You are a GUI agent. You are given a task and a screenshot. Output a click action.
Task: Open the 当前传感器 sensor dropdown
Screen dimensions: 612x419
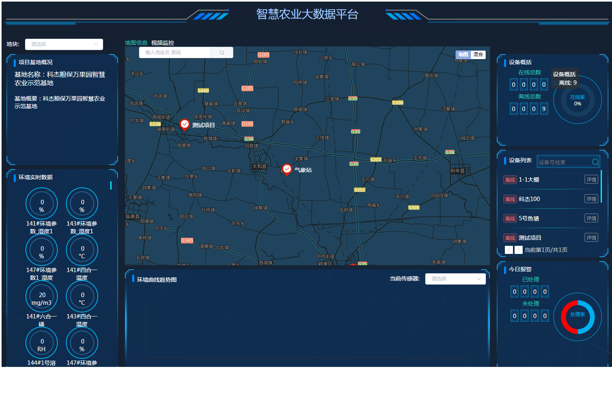coord(455,279)
